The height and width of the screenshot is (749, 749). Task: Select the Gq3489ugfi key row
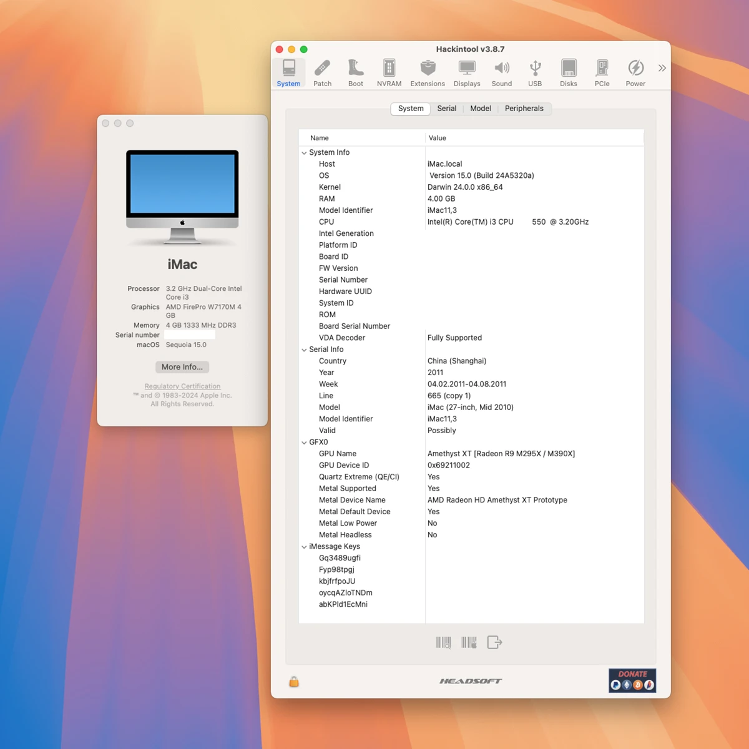pyautogui.click(x=471, y=558)
